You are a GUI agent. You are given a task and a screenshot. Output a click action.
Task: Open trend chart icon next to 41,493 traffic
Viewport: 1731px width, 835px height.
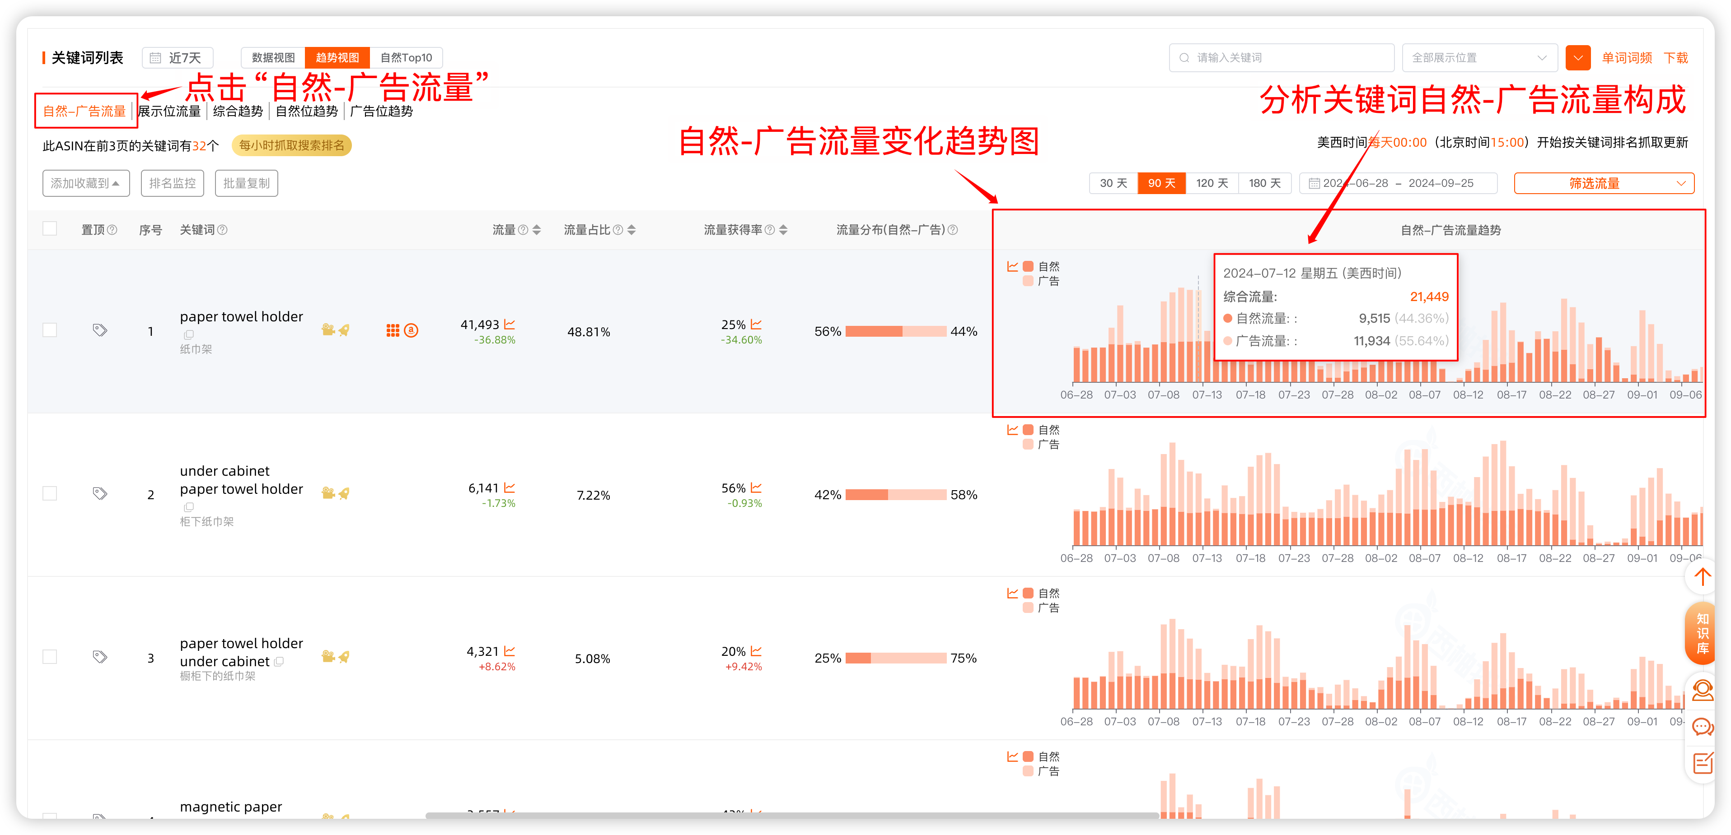(x=510, y=324)
